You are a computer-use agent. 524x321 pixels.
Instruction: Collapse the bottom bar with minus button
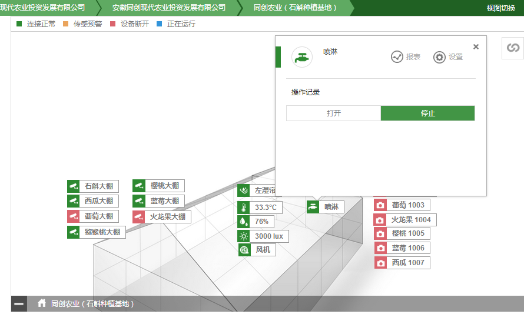19,304
